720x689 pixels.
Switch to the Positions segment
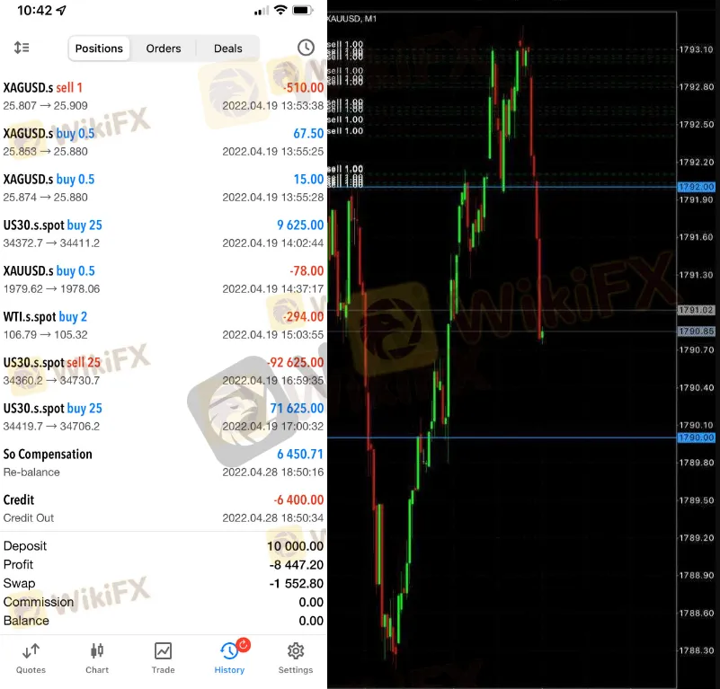[x=99, y=49]
